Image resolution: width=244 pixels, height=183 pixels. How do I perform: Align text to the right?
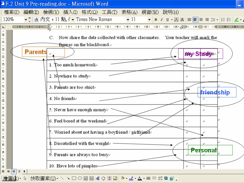[207, 20]
